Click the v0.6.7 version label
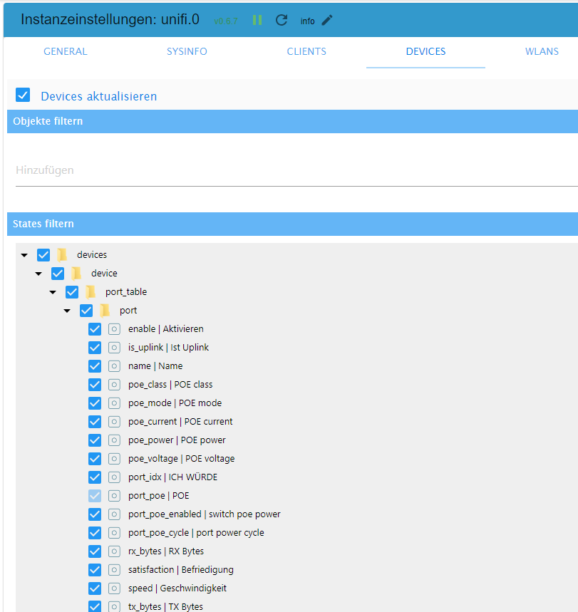 tap(226, 21)
